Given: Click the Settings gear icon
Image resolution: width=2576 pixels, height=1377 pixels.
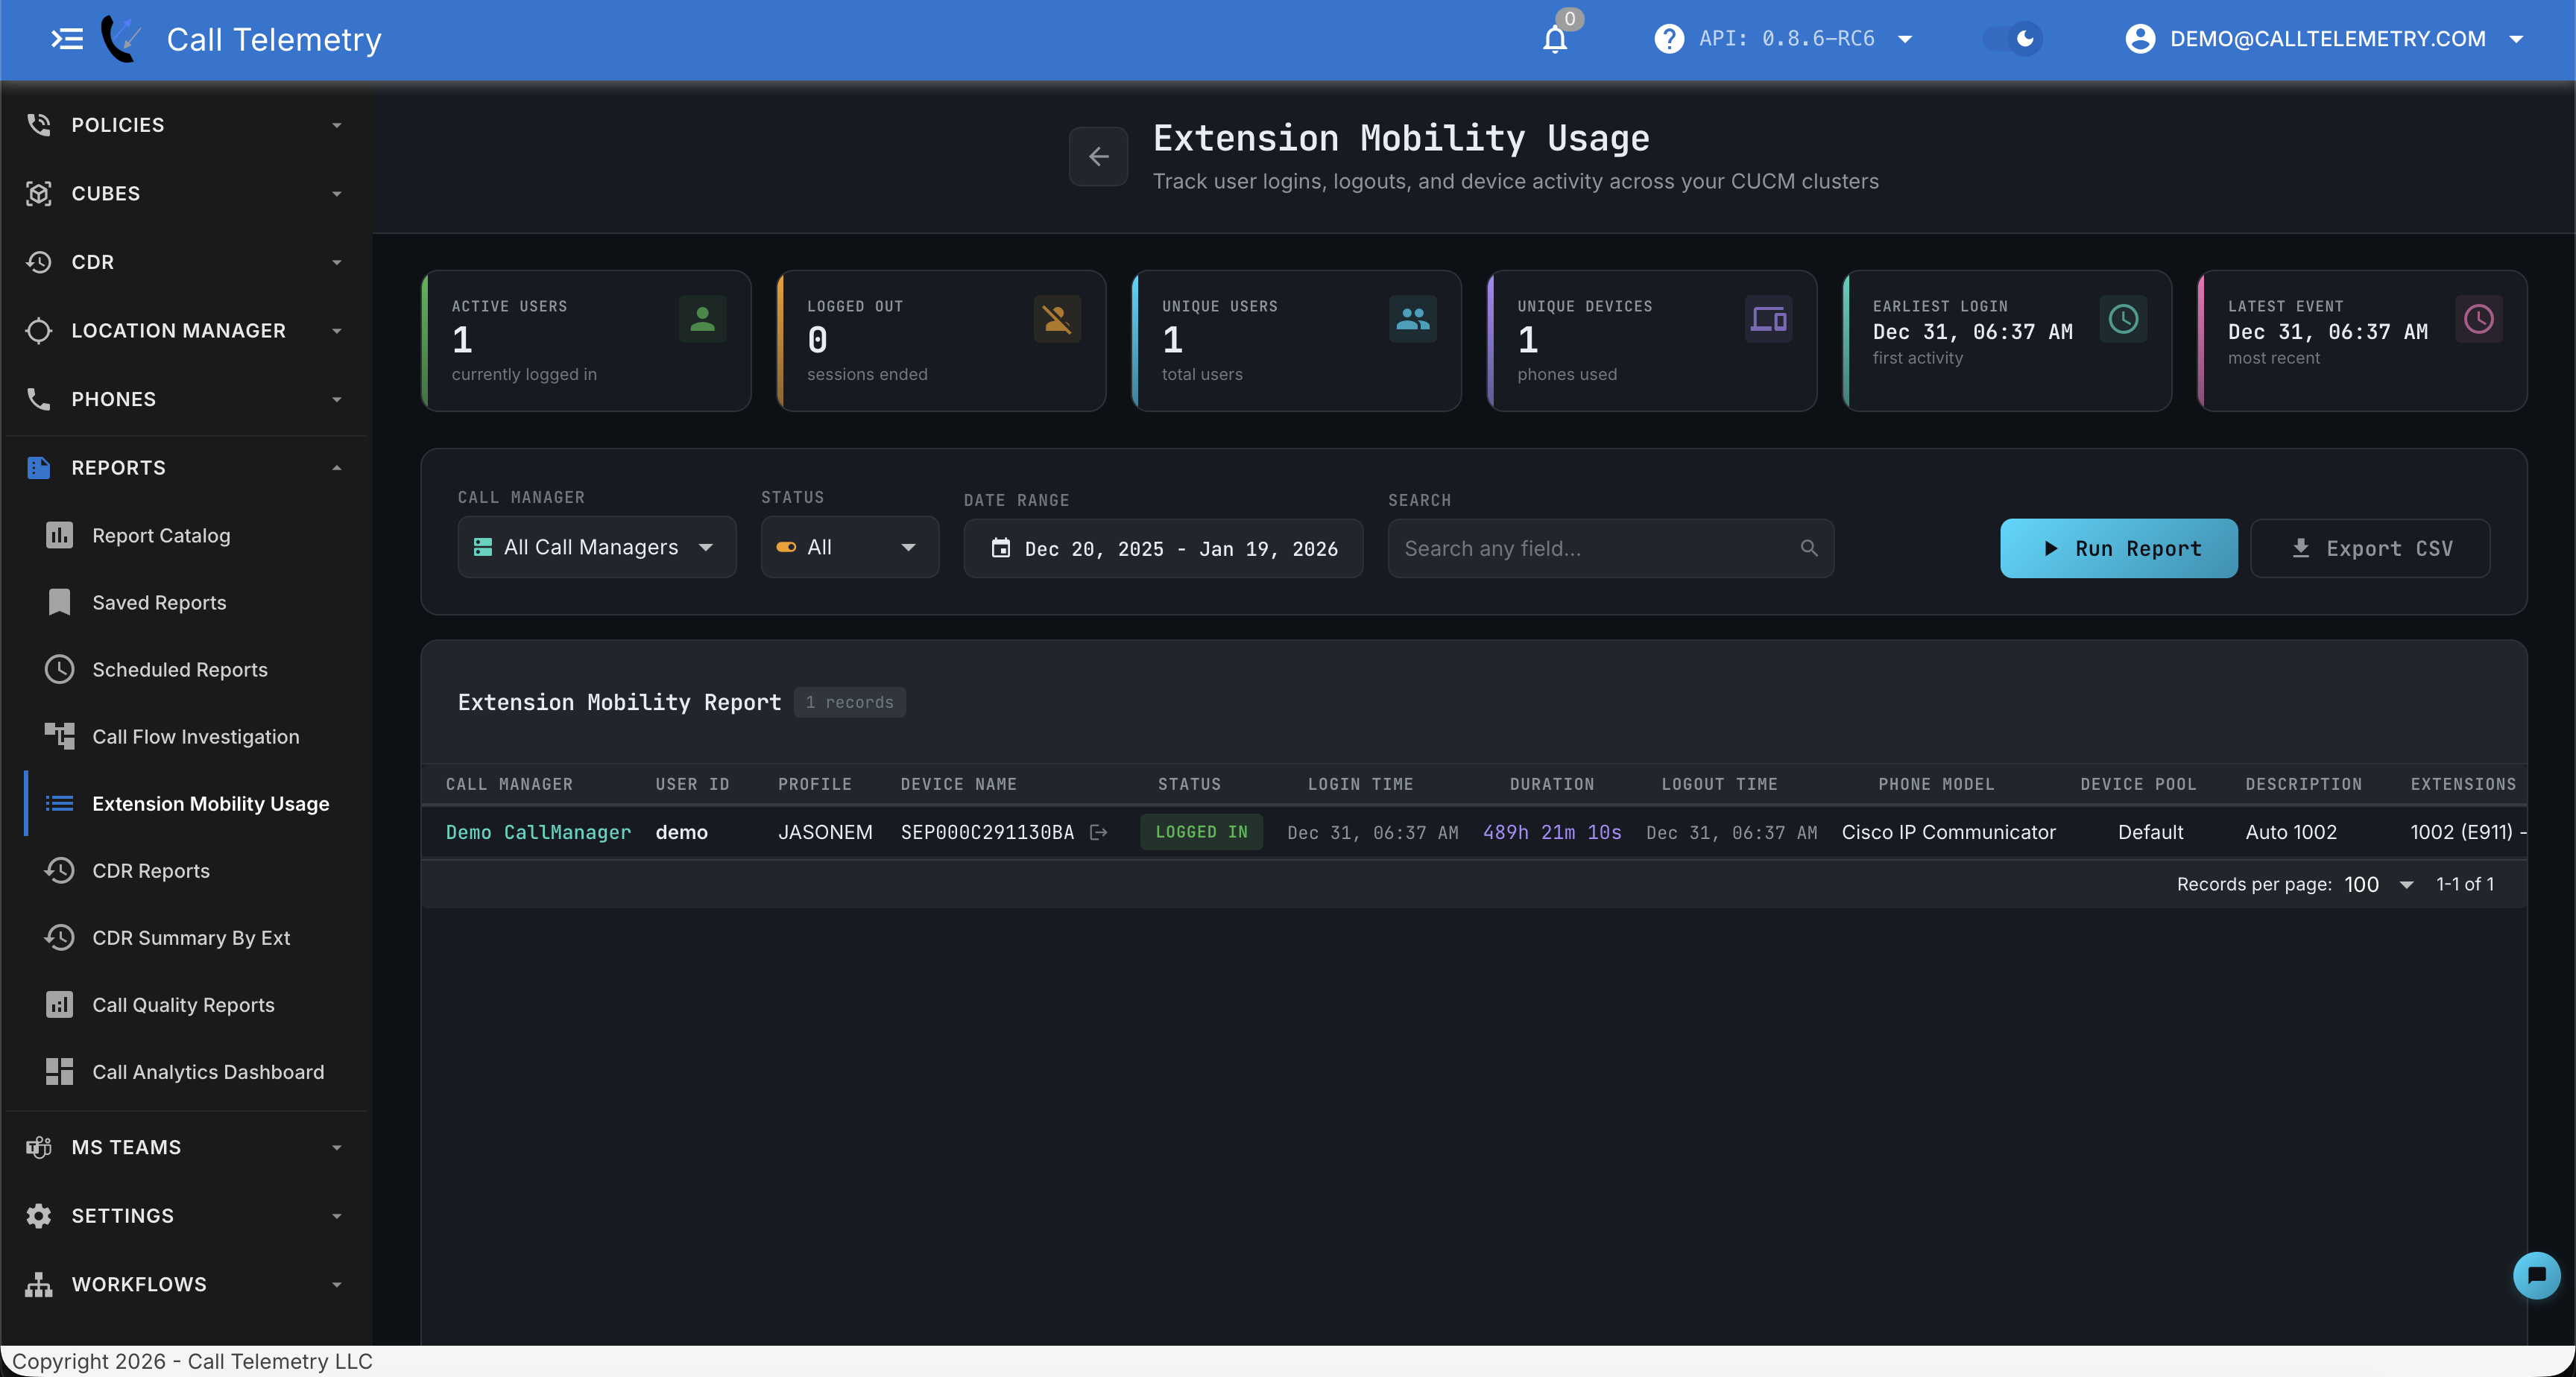Looking at the screenshot, I should tap(38, 1215).
